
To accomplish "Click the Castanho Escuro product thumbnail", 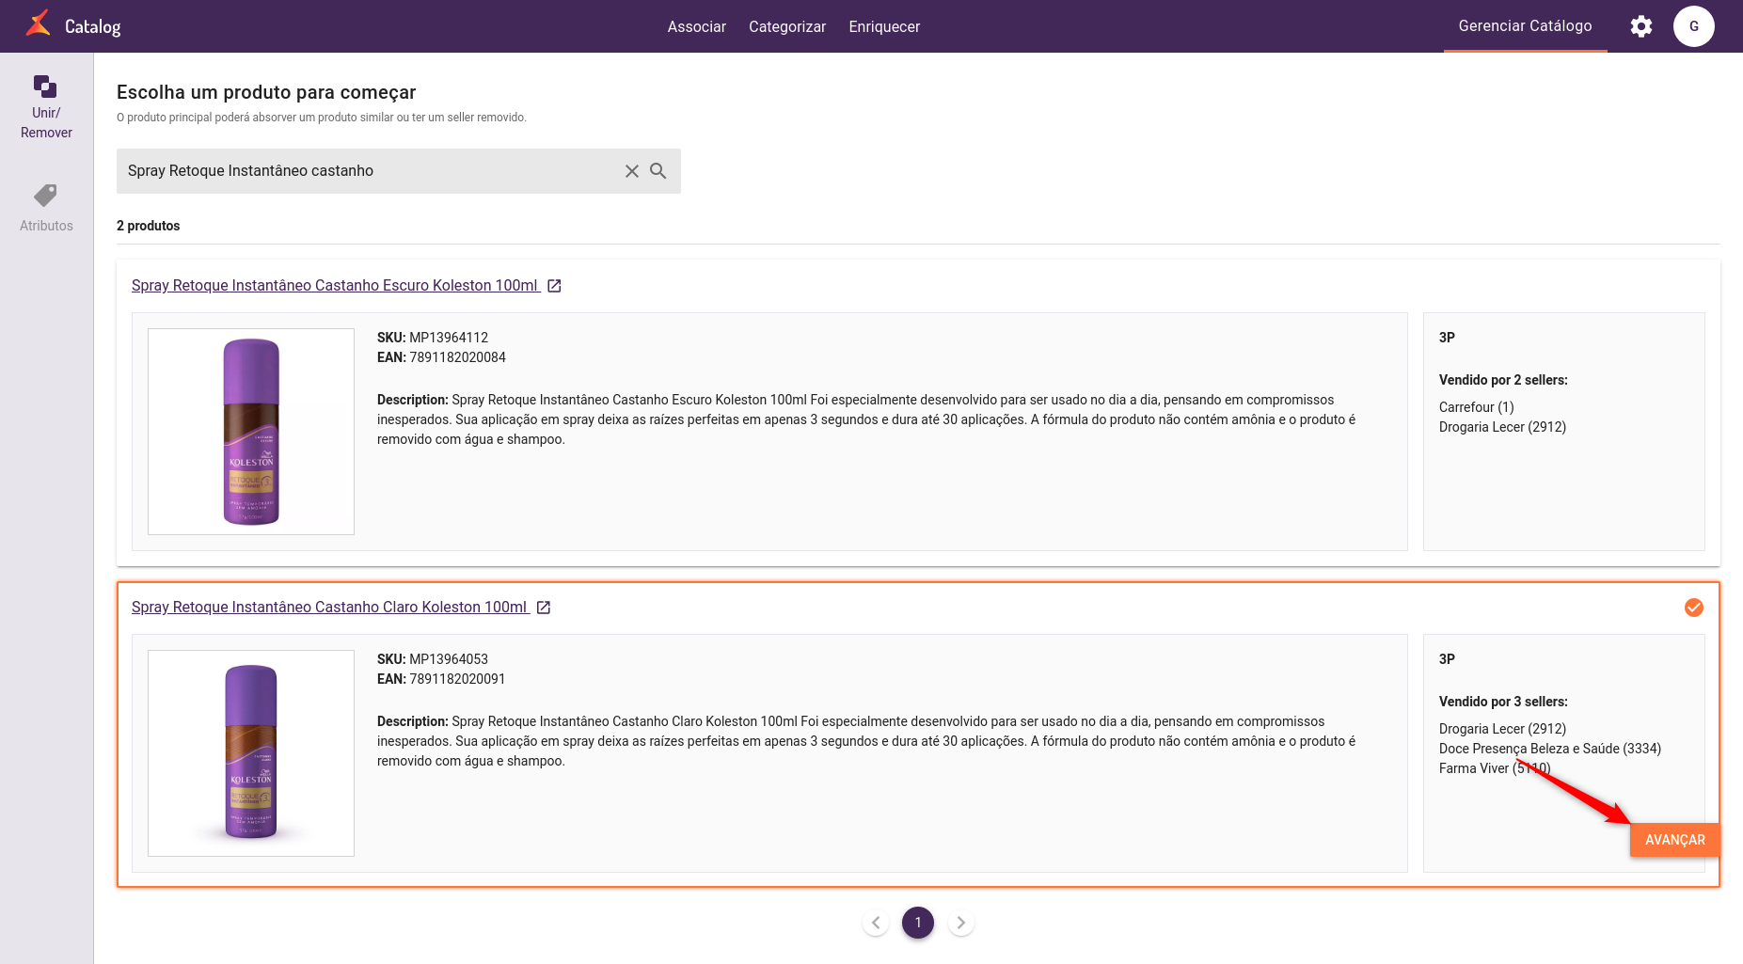I will tap(251, 432).
